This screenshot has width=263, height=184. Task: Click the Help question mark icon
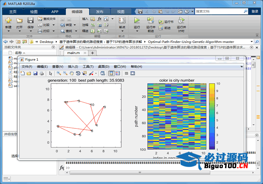(x=187, y=11)
